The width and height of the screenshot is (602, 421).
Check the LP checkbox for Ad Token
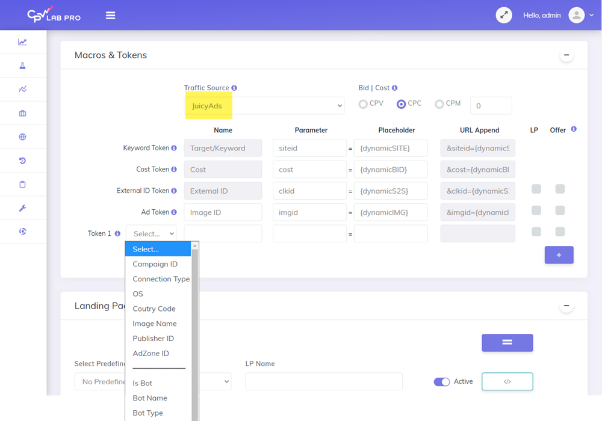(536, 210)
